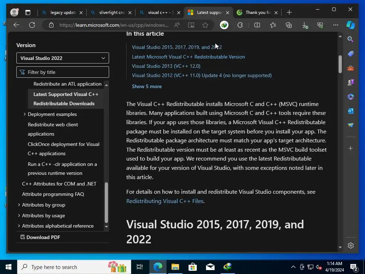This screenshot has width=365, height=274.
Task: Switch to the legacy update tab
Action: 63,12
